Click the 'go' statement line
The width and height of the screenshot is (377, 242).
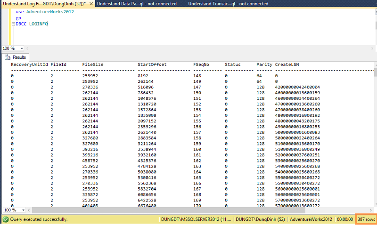18,18
